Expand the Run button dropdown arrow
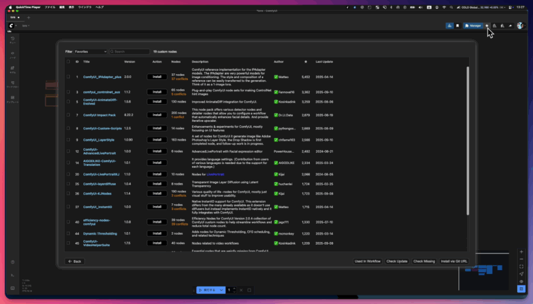 click(x=222, y=290)
